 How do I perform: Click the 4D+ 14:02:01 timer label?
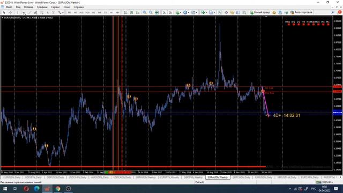tap(287, 115)
